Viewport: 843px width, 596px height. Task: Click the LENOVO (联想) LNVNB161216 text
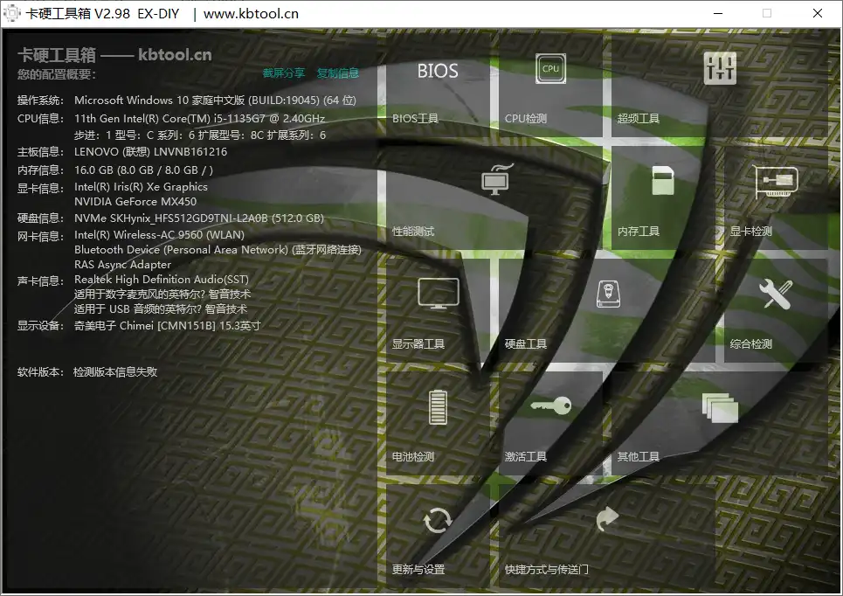150,152
